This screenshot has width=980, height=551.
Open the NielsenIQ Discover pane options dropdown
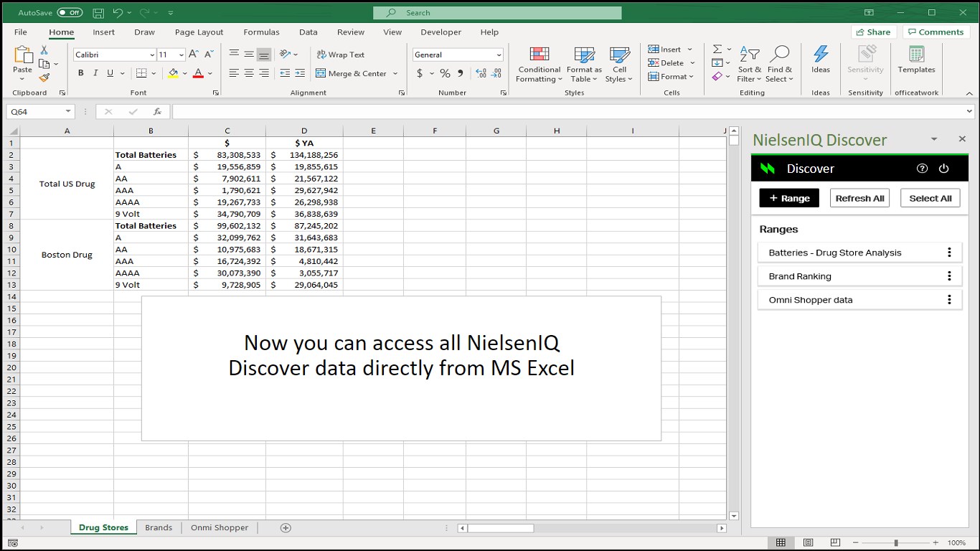[934, 139]
